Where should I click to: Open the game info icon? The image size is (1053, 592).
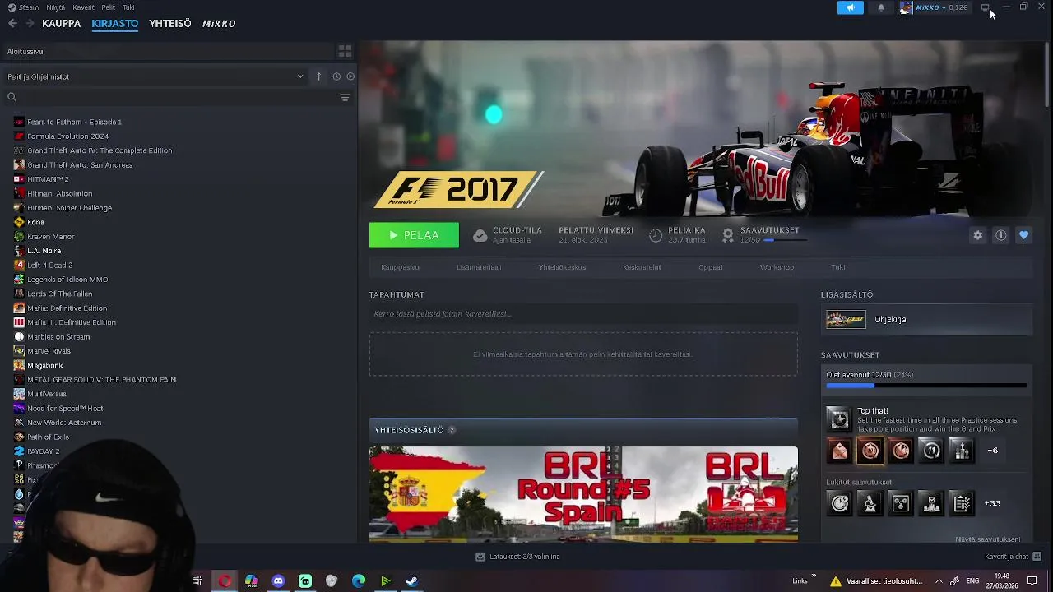coord(1000,235)
